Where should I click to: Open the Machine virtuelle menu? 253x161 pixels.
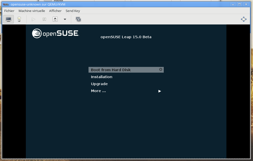pyautogui.click(x=32, y=11)
